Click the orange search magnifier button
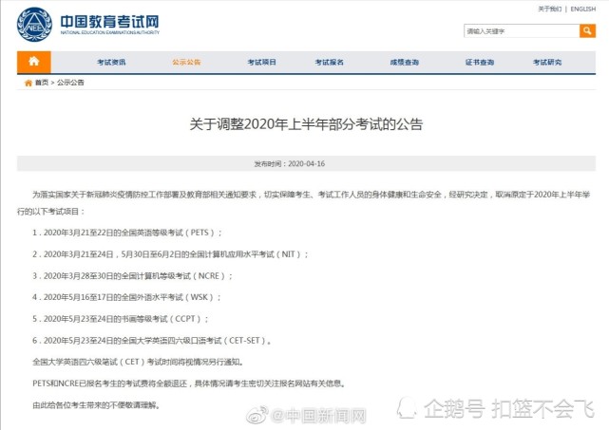This screenshot has height=430, width=609. 587,30
